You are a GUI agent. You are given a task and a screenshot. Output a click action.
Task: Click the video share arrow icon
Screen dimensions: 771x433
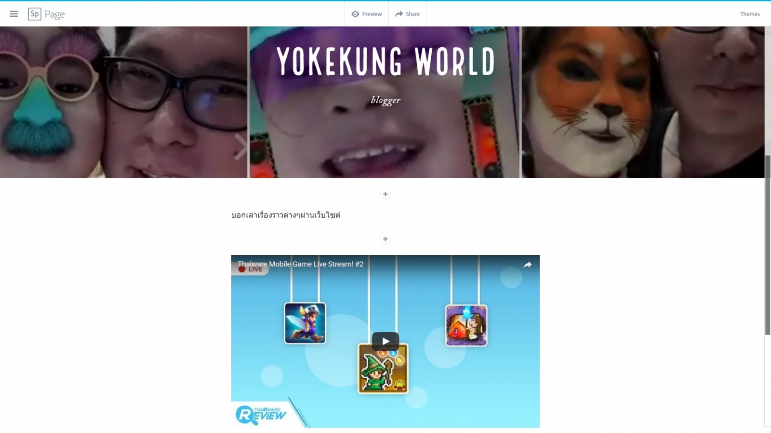pyautogui.click(x=528, y=265)
